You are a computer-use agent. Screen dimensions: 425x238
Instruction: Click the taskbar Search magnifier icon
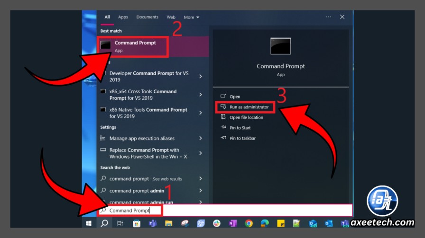[x=104, y=223]
